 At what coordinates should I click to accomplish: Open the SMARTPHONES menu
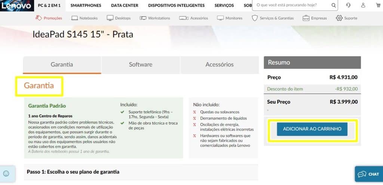(x=86, y=5)
